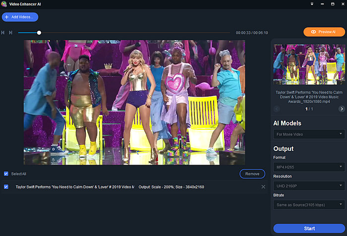
Task: Click the Remove button
Action: [x=252, y=174]
